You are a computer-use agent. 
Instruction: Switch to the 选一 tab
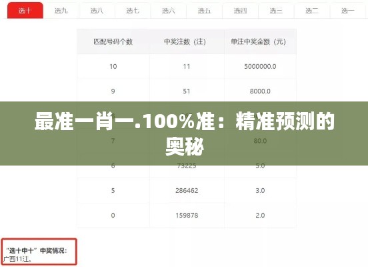tap(348, 11)
